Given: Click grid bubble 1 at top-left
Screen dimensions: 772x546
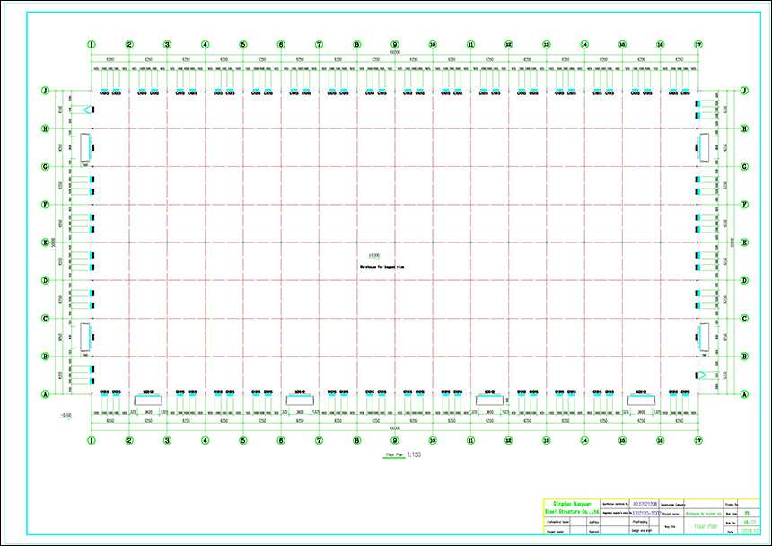Looking at the screenshot, I should [x=91, y=44].
